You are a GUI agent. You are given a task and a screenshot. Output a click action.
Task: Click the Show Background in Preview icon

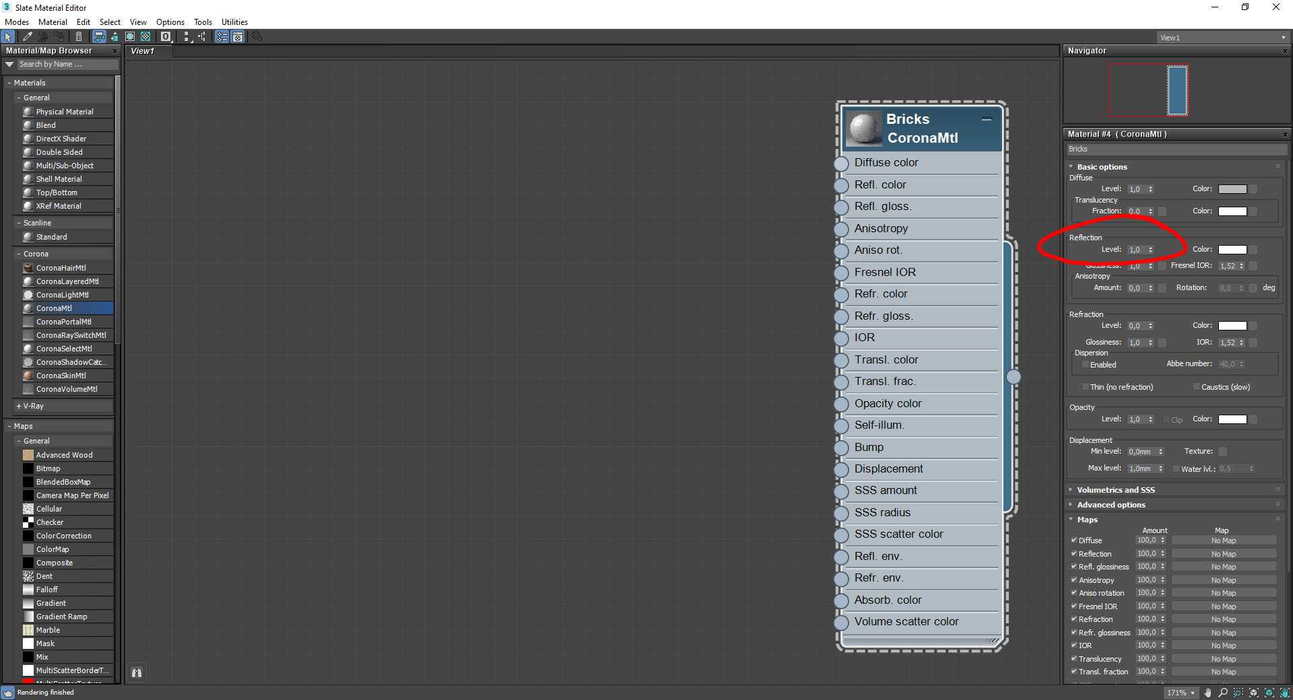coord(145,37)
